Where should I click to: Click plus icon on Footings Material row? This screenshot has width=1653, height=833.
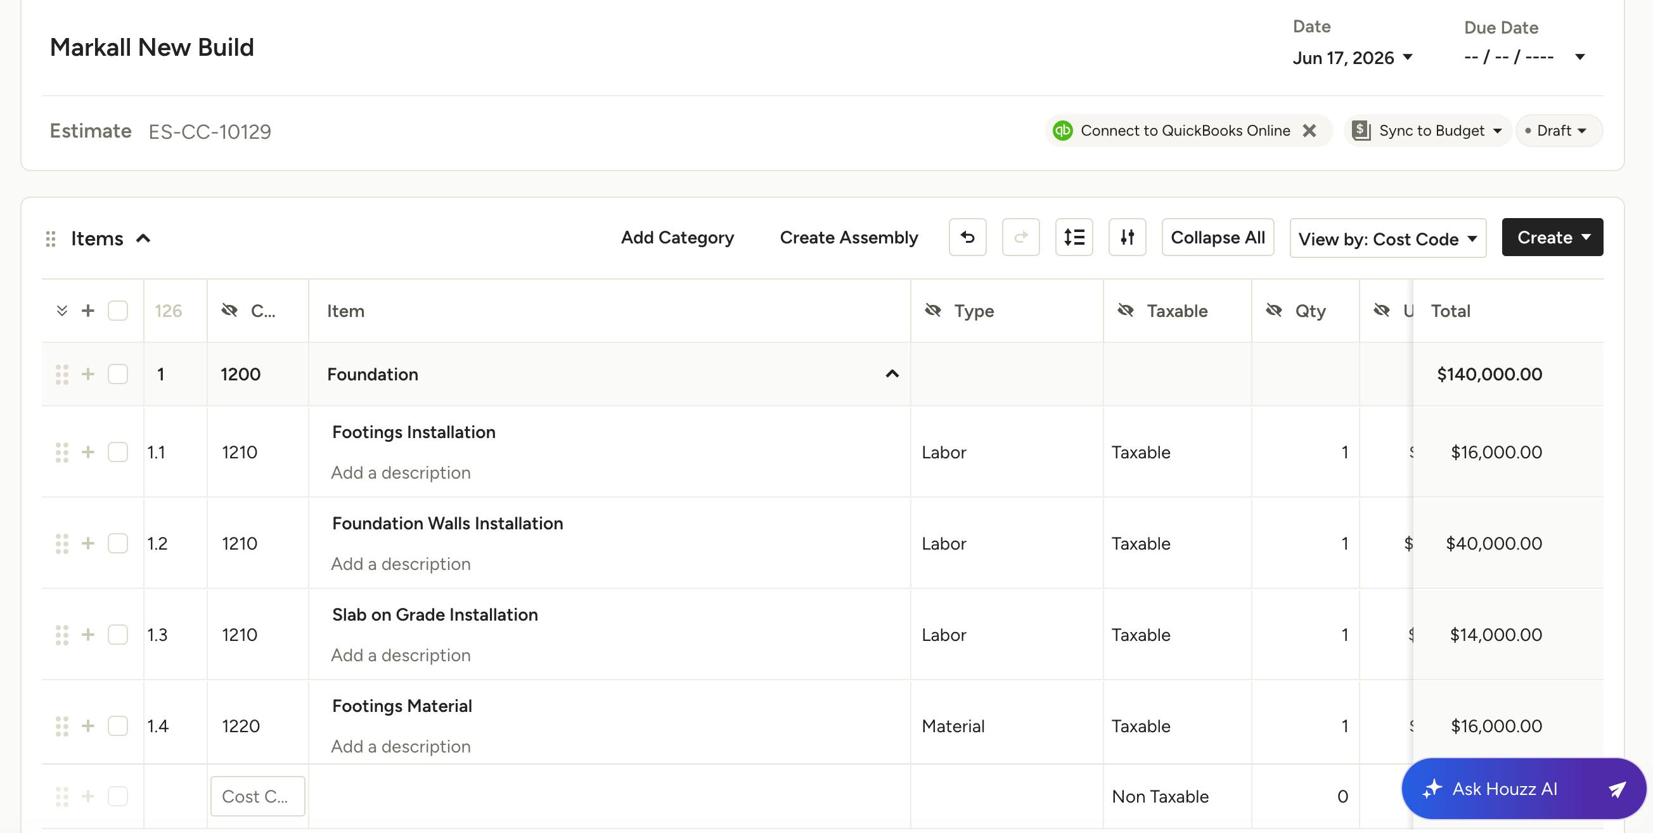click(88, 726)
